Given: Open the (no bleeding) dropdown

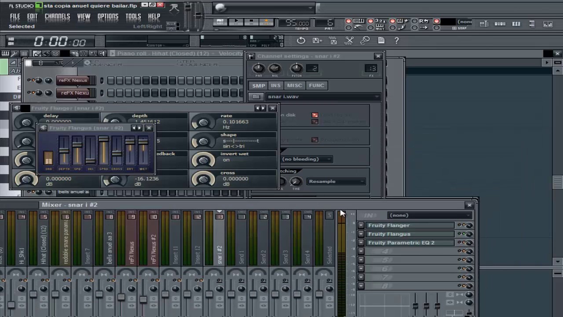Looking at the screenshot, I should point(307,159).
